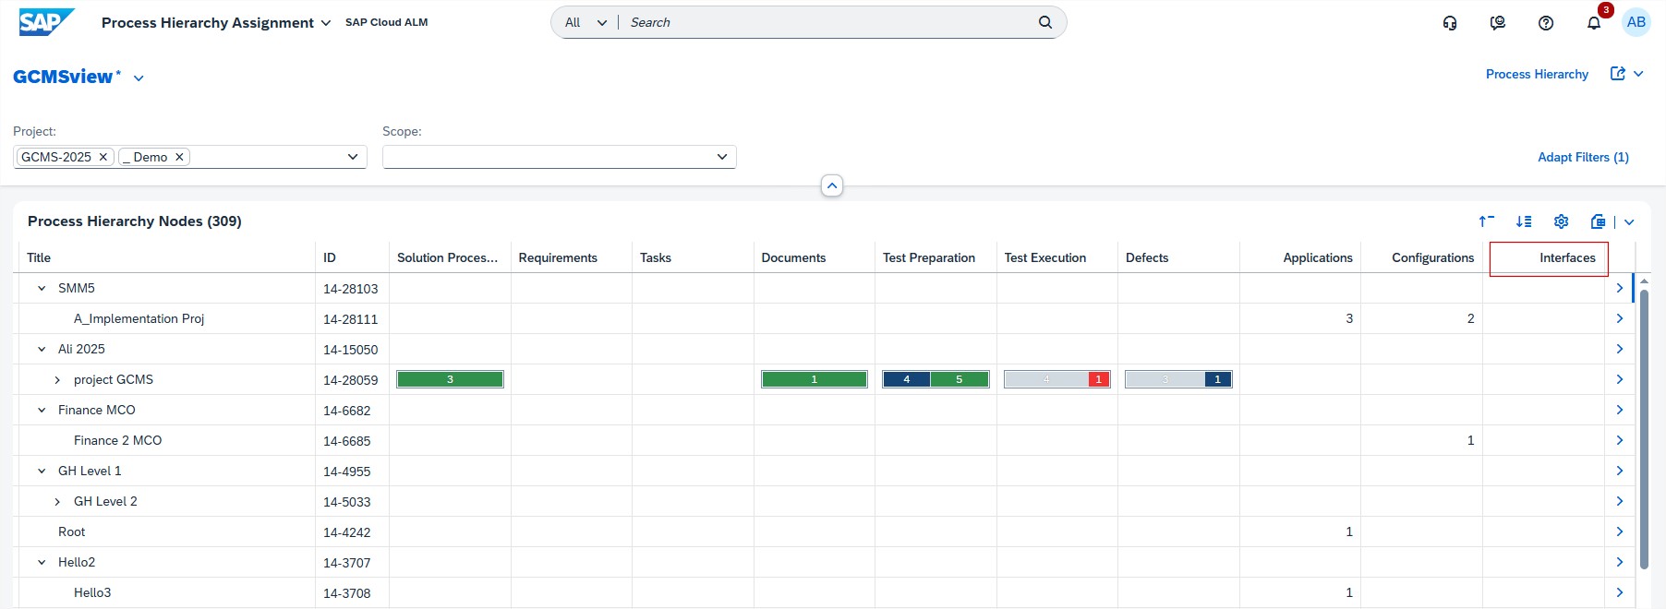The image size is (1666, 609).
Task: Click the export to spreadsheet icon
Action: [x=1599, y=221]
